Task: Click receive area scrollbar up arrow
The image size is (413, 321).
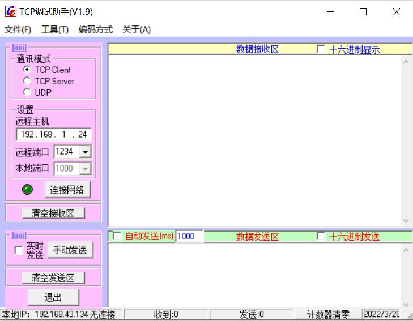Action: [x=406, y=62]
